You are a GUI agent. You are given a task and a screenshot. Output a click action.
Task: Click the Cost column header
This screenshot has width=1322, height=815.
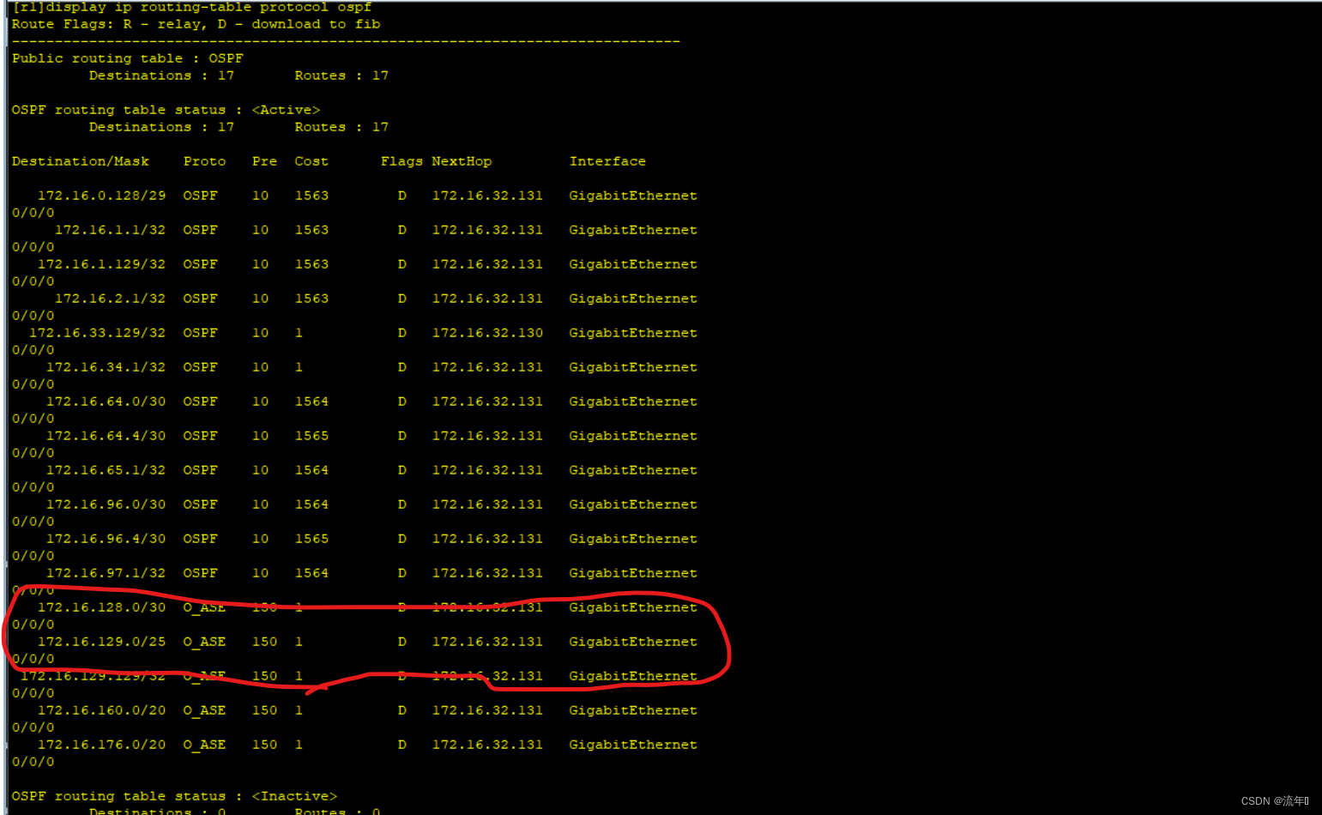311,161
